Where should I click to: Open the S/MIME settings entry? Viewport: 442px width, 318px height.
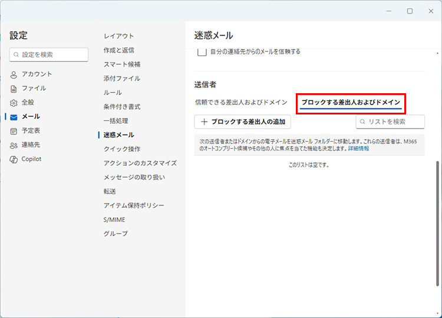coord(114,219)
